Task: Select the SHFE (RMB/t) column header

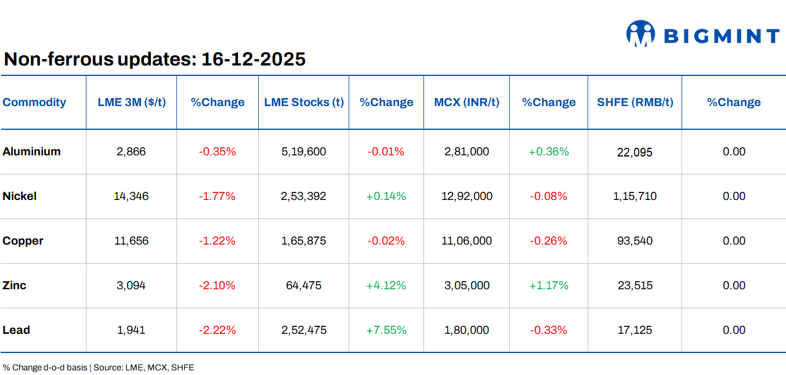Action: click(x=635, y=103)
